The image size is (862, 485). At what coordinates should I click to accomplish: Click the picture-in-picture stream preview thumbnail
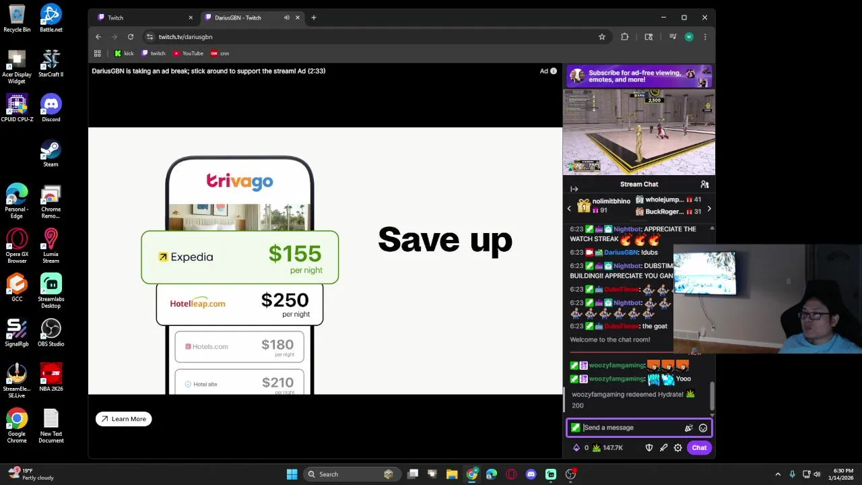coord(639,131)
